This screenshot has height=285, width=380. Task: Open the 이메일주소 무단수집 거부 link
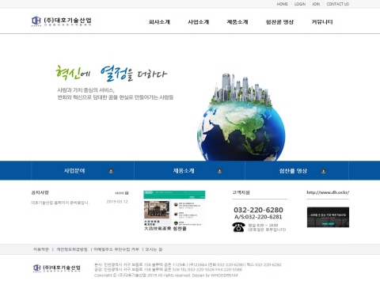click(116, 249)
